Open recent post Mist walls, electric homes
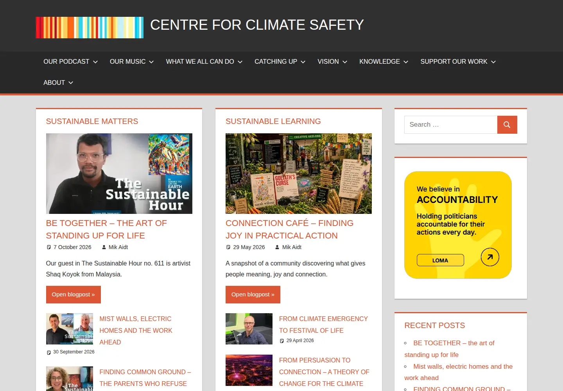This screenshot has width=563, height=391. (x=458, y=372)
